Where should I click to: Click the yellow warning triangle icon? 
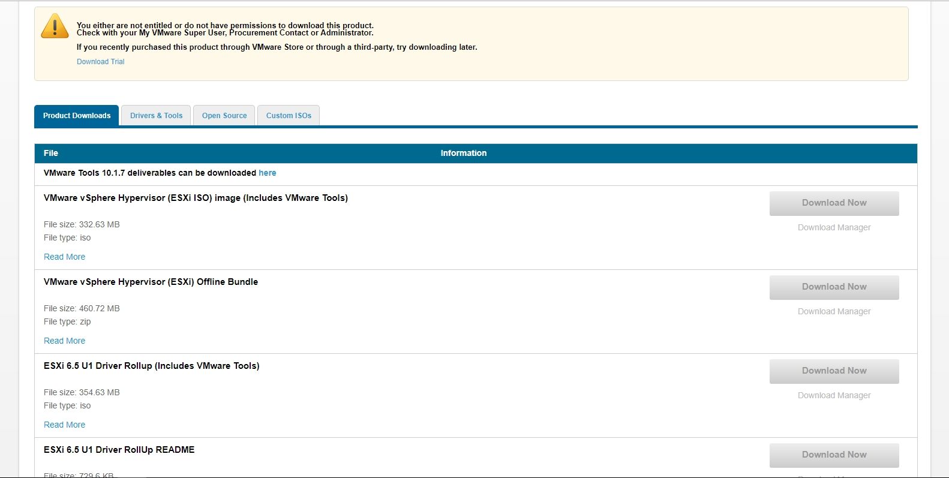tap(55, 26)
